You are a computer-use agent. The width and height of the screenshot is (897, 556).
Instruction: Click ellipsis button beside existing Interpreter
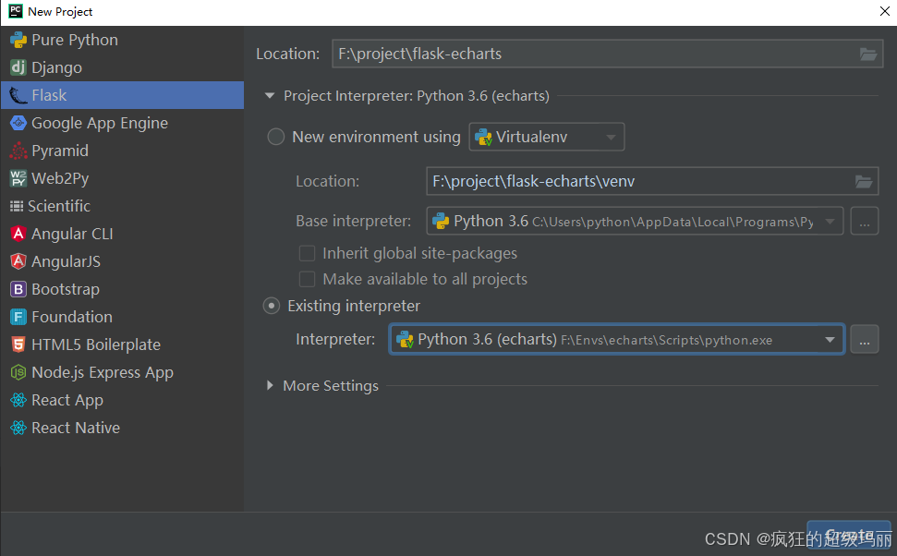click(865, 340)
